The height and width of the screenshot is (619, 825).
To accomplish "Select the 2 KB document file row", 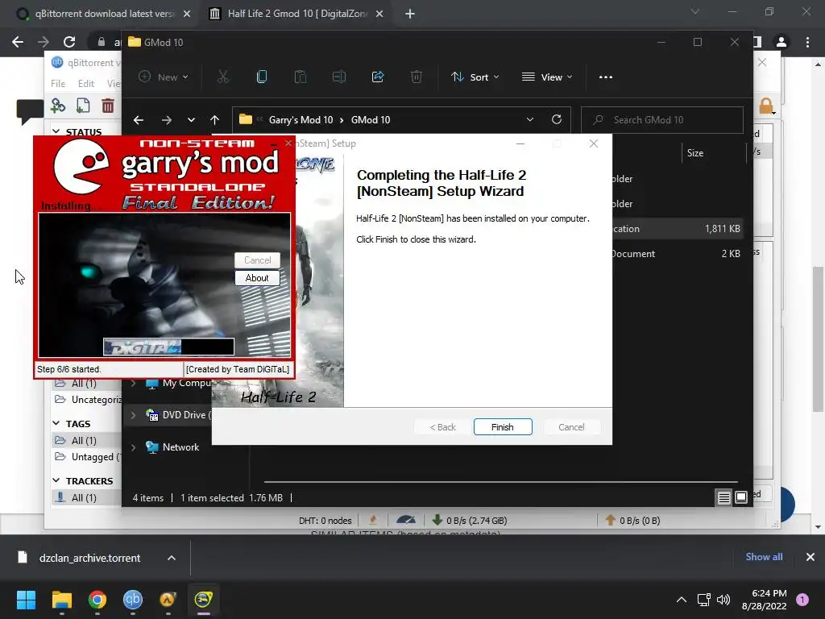I will coord(677,254).
